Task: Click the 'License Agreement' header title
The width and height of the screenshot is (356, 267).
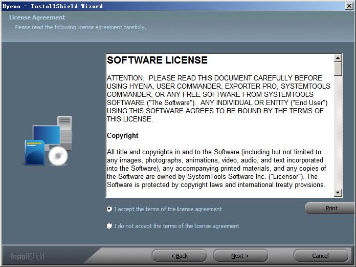Action: click(x=37, y=17)
